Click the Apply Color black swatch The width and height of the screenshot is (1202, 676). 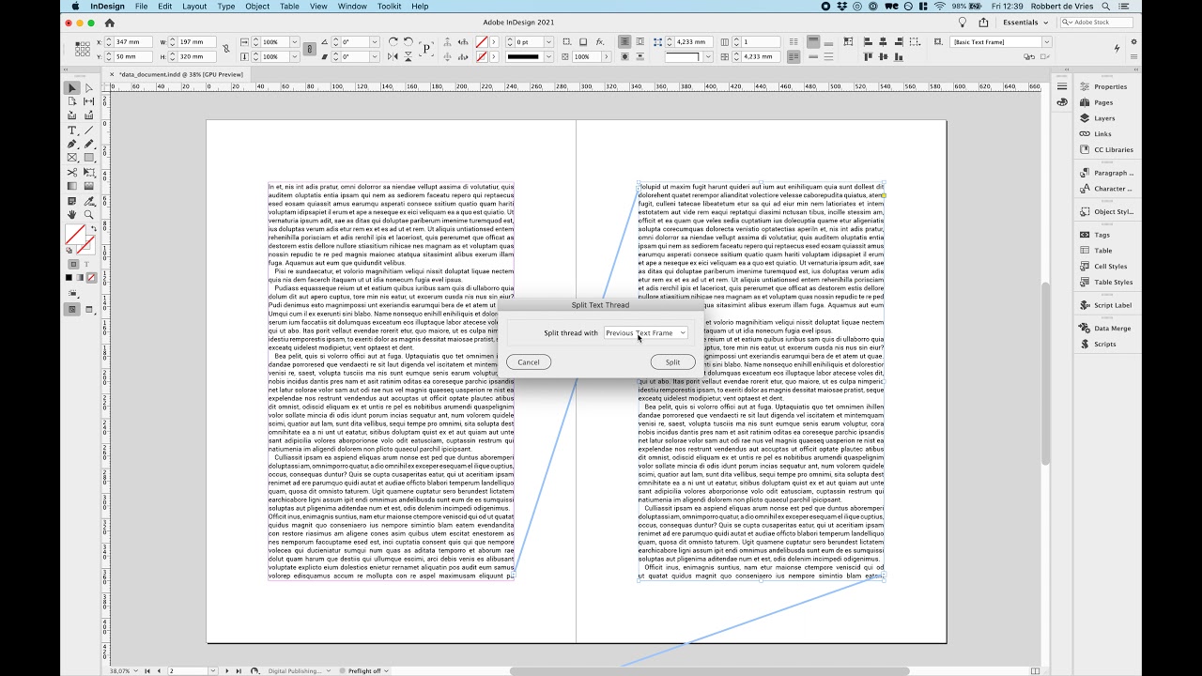click(x=69, y=278)
